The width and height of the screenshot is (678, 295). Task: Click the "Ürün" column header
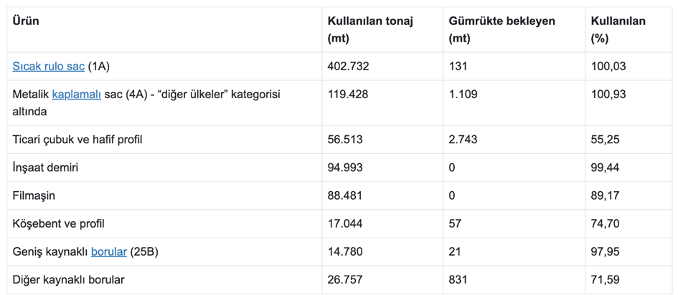click(26, 21)
